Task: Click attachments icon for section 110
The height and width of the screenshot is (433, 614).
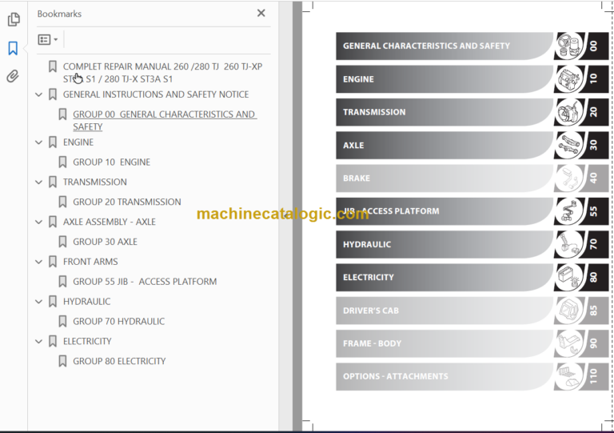Action: (x=569, y=376)
